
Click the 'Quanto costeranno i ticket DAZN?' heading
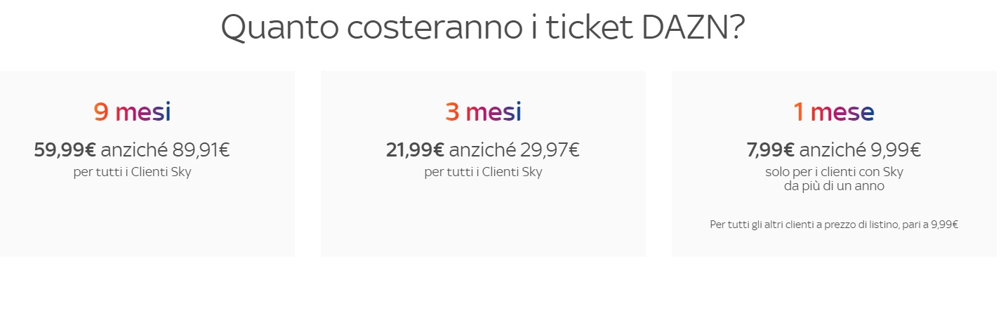[483, 28]
